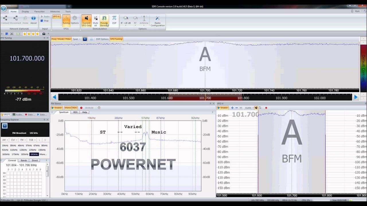The height and width of the screenshot is (206, 367).
Task: Open DSP Options in spectrum toolbar
Action: coord(102,39)
